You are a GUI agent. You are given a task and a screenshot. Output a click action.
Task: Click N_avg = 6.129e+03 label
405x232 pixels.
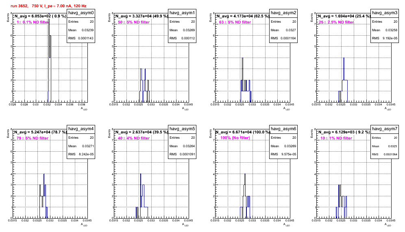pyautogui.click(x=344, y=132)
